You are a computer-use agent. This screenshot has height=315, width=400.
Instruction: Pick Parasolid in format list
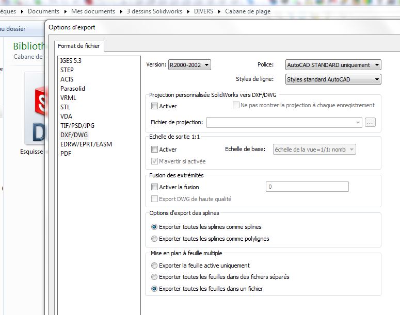click(73, 89)
